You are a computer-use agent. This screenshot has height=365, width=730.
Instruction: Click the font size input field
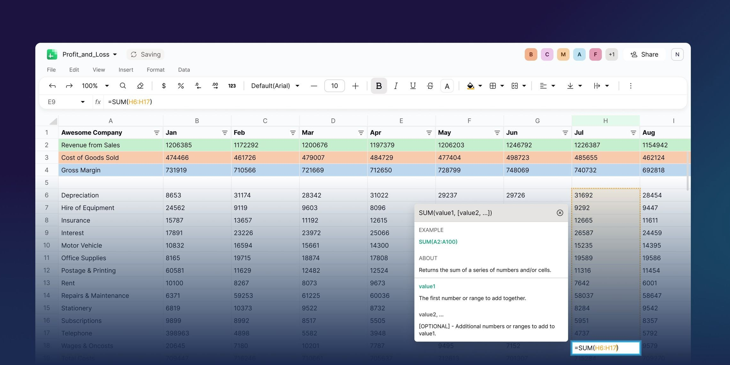point(334,86)
